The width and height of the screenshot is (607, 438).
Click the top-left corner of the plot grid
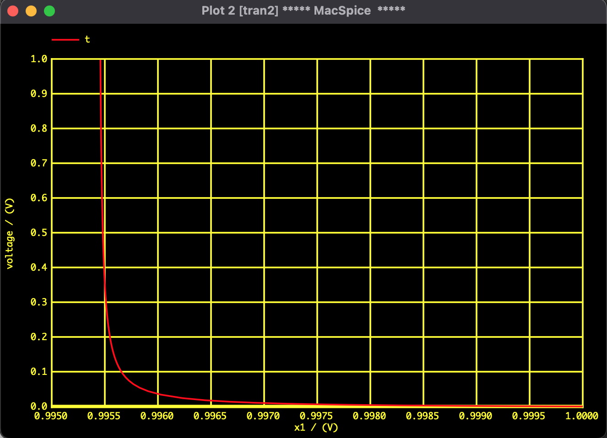point(51,59)
